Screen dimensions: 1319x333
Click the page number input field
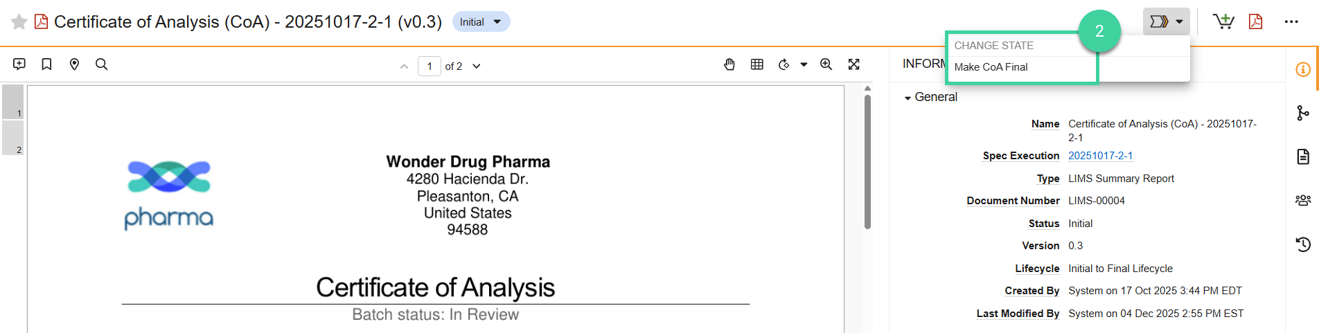[430, 66]
